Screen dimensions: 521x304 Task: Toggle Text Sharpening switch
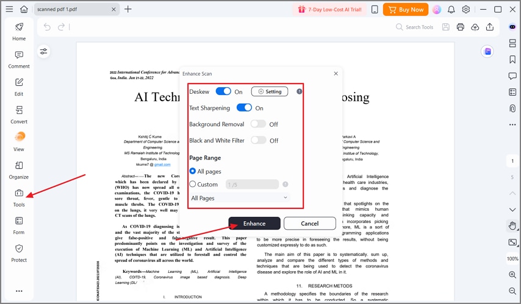[244, 108]
